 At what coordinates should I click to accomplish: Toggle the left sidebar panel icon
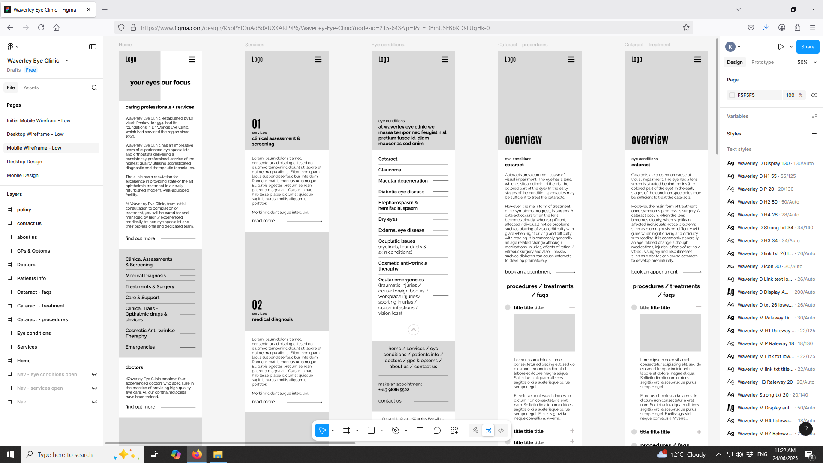coord(93,47)
